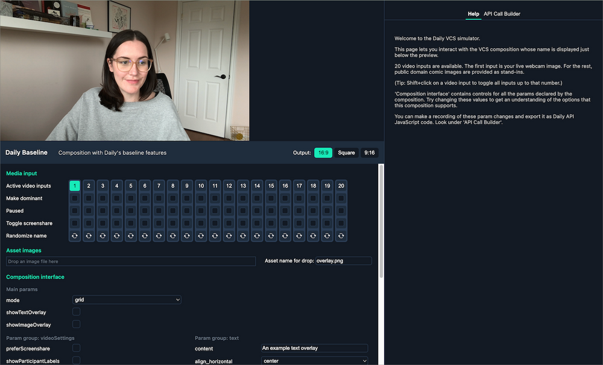This screenshot has height=365, width=603.
Task: Randomize name for video input 20
Action: [x=341, y=235]
